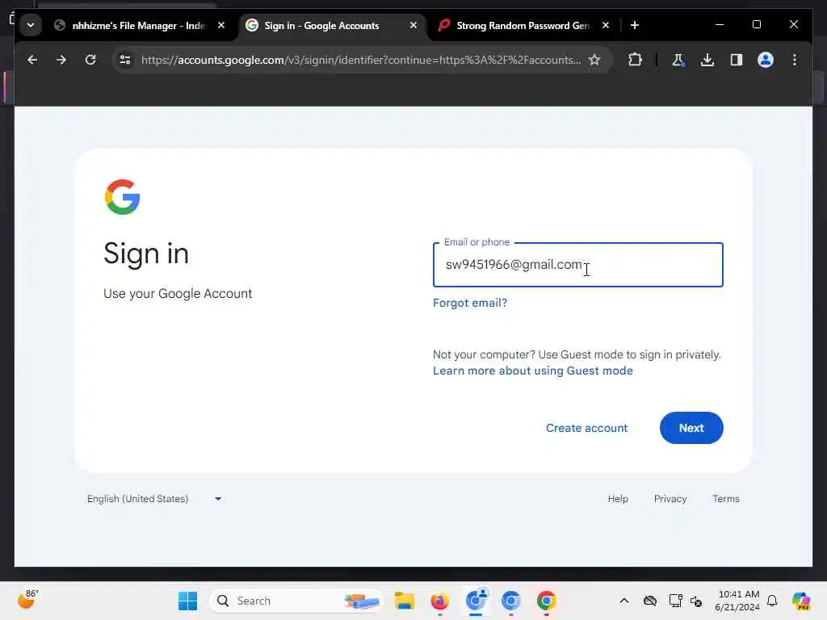Show hidden system tray icons
This screenshot has height=620, width=827.
624,601
